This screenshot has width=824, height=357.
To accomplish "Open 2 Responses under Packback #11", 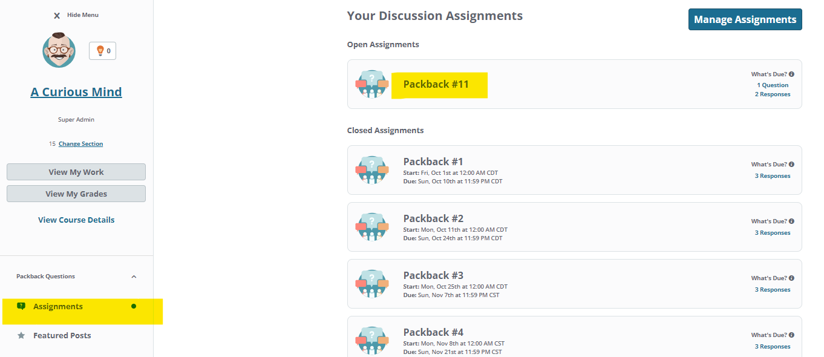I will (x=773, y=94).
